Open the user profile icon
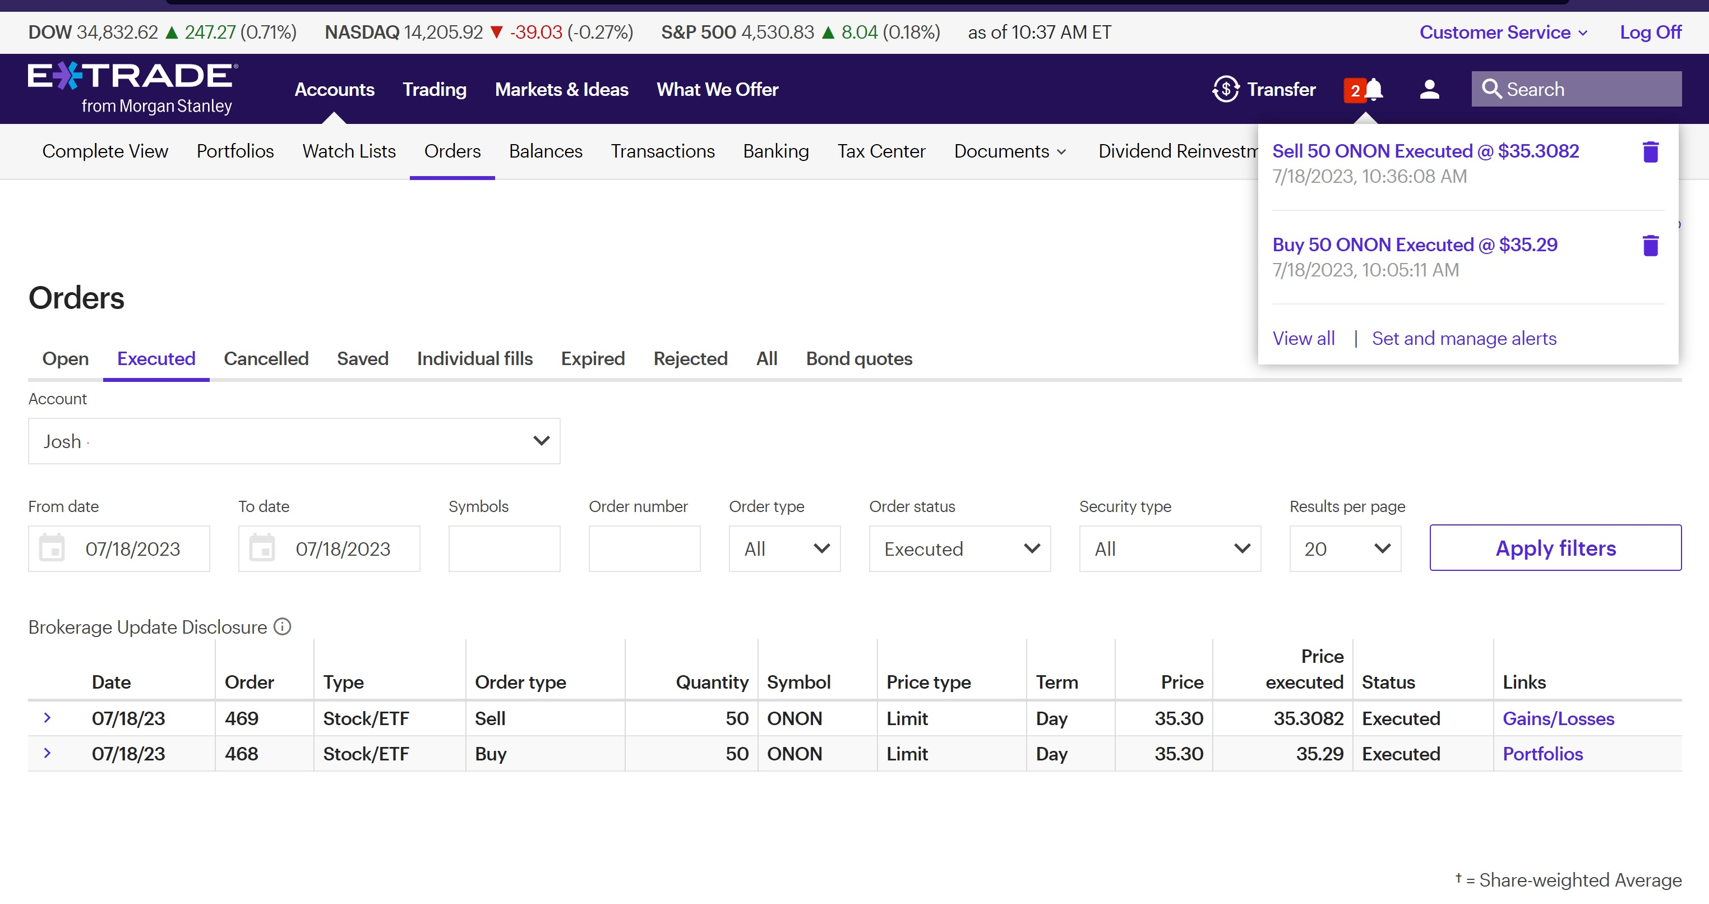Viewport: 1709px width, 904px height. tap(1429, 89)
